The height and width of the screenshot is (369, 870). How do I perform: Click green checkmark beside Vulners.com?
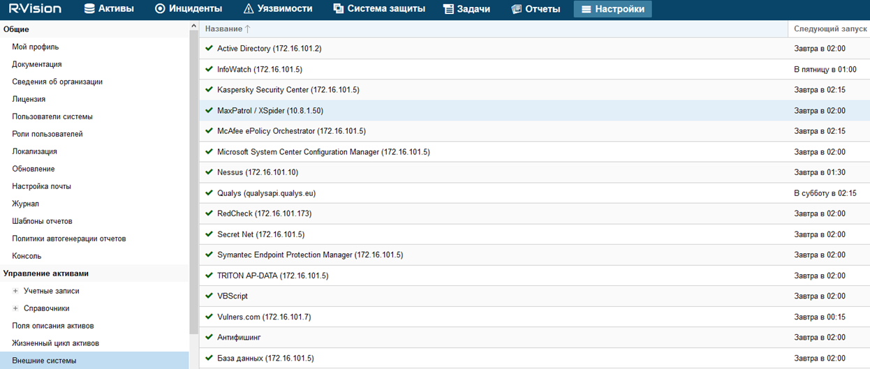click(209, 316)
